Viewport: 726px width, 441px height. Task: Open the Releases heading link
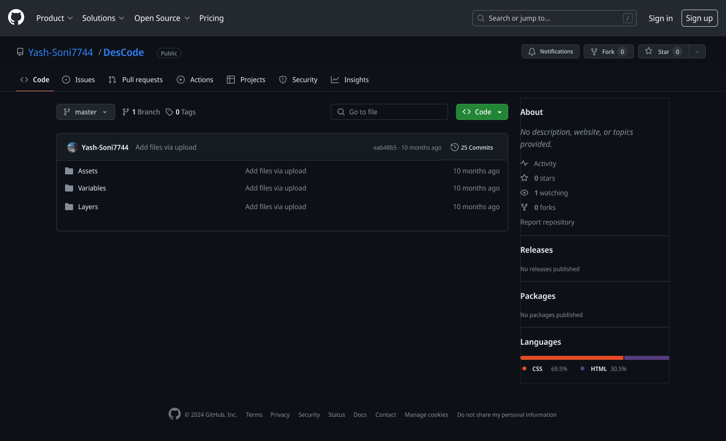tap(536, 250)
